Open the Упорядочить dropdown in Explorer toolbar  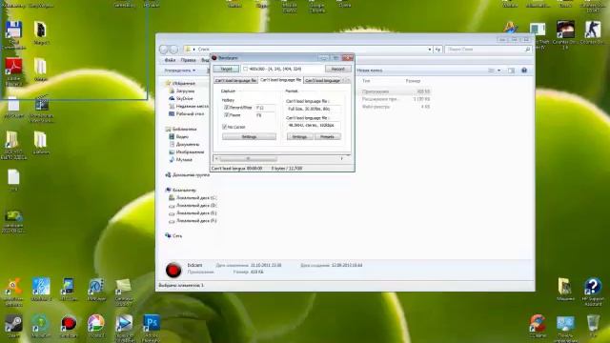(180, 71)
